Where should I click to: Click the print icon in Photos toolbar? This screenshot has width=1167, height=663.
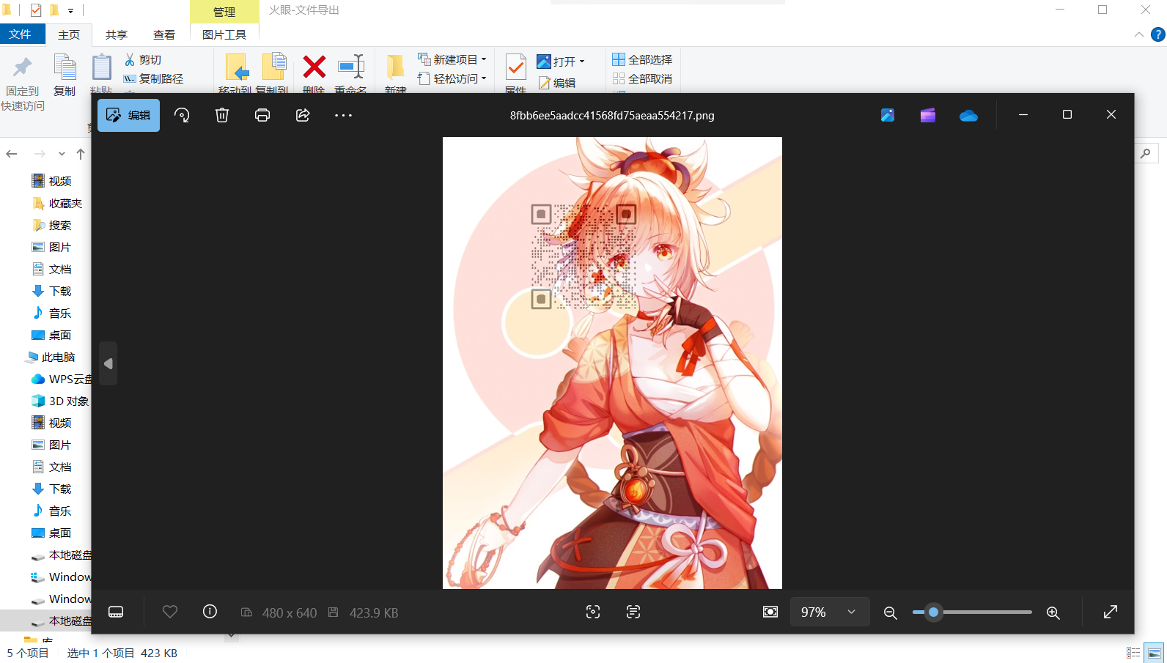(x=262, y=115)
